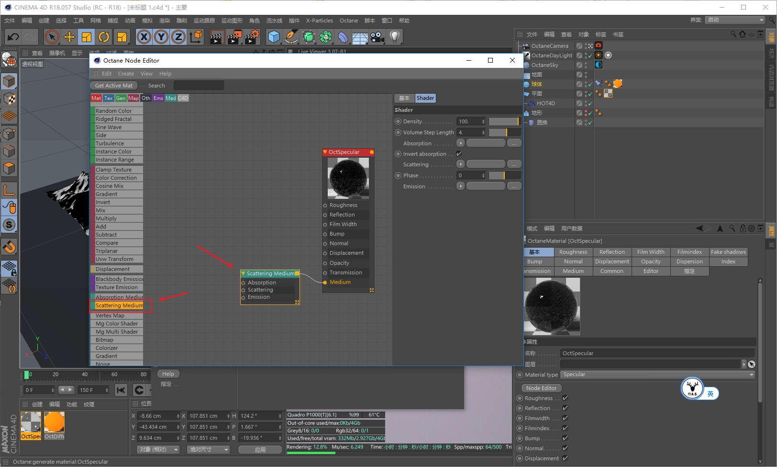Screen dimensions: 777x467
Task: Open the layout 启动 dropdown
Action: pos(735,20)
